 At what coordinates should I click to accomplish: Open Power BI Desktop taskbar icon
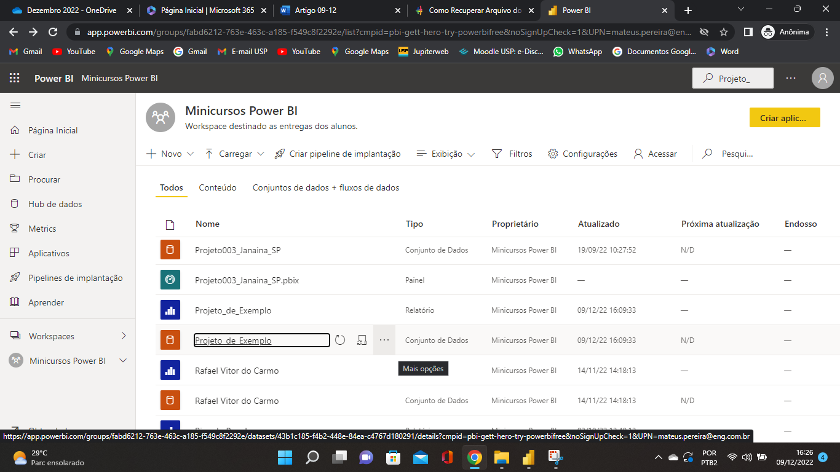(x=529, y=457)
